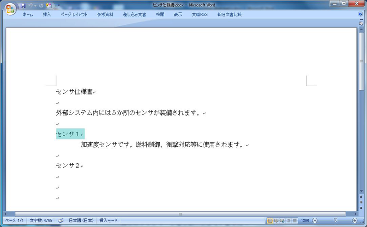367x227 pixels.
Task: Click the horizontal scrollbar thumb
Action: 180,214
